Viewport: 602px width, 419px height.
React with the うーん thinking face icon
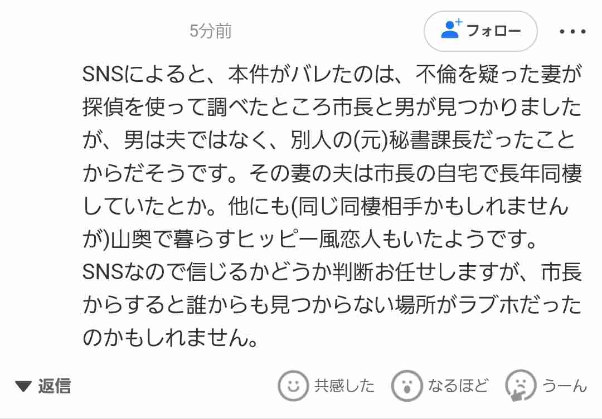click(x=520, y=386)
